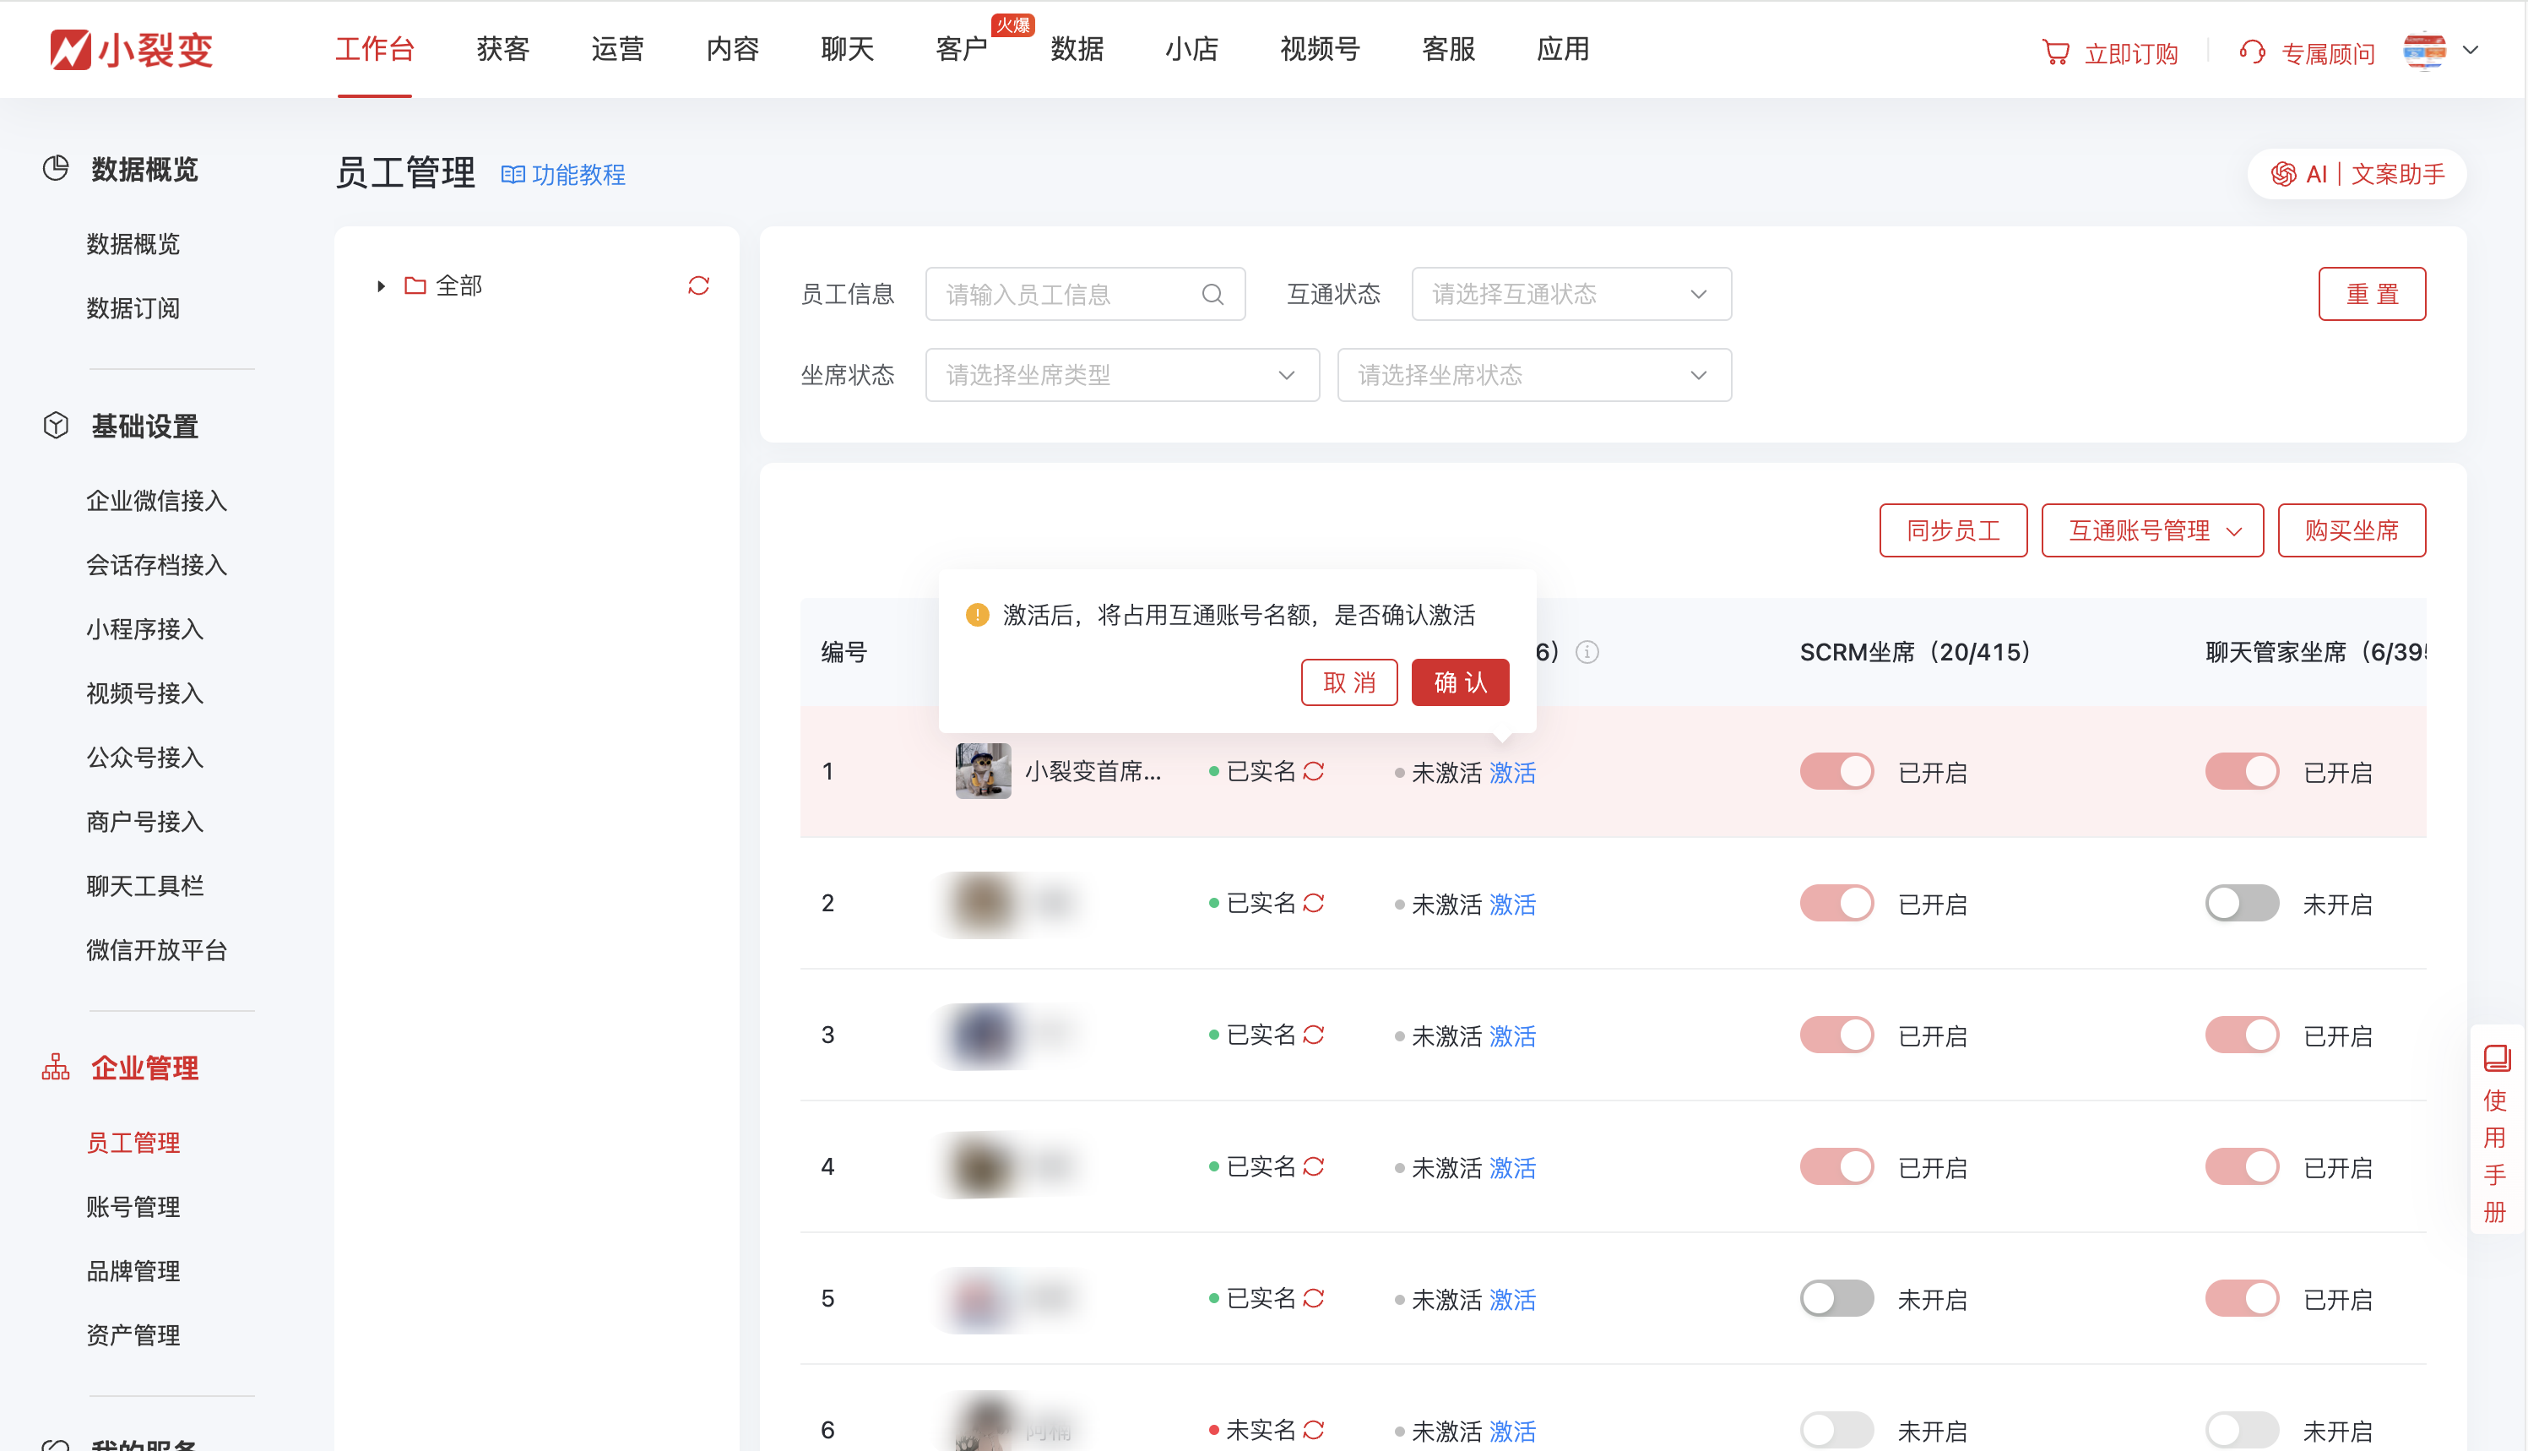Viewport: 2528px width, 1451px height.
Task: Enable 聊天管家坐席 switch for row 2
Action: (x=2242, y=903)
